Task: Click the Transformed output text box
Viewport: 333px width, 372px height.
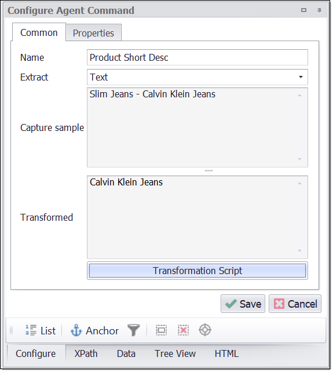Action: click(197, 217)
